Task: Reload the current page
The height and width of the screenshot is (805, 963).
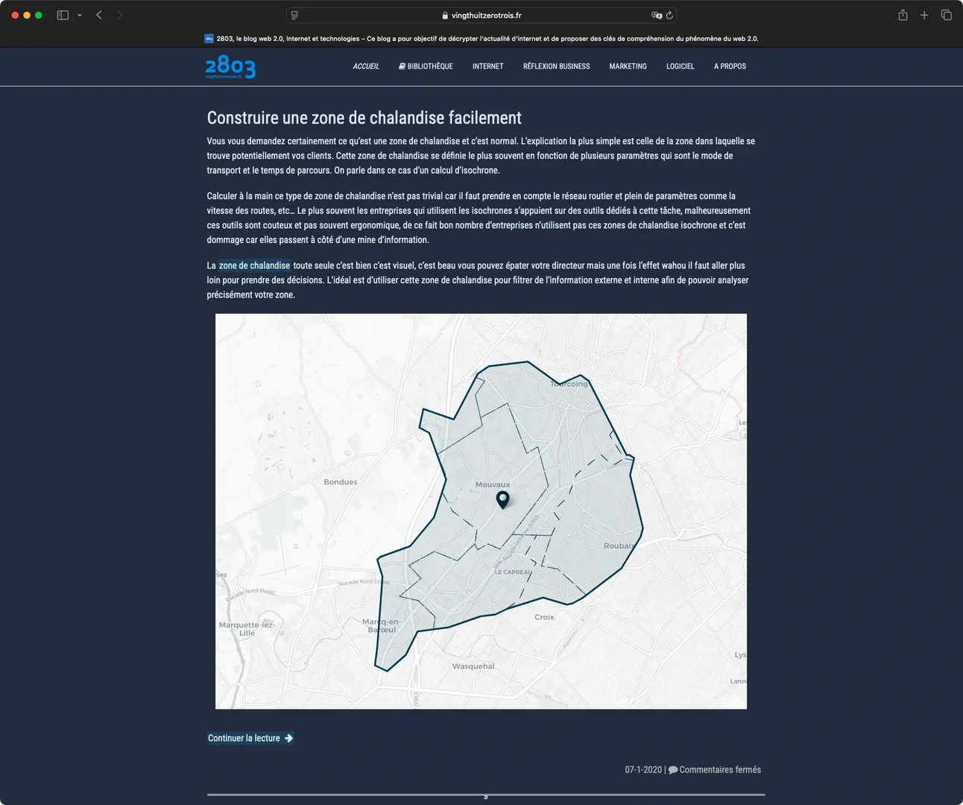Action: coord(669,15)
